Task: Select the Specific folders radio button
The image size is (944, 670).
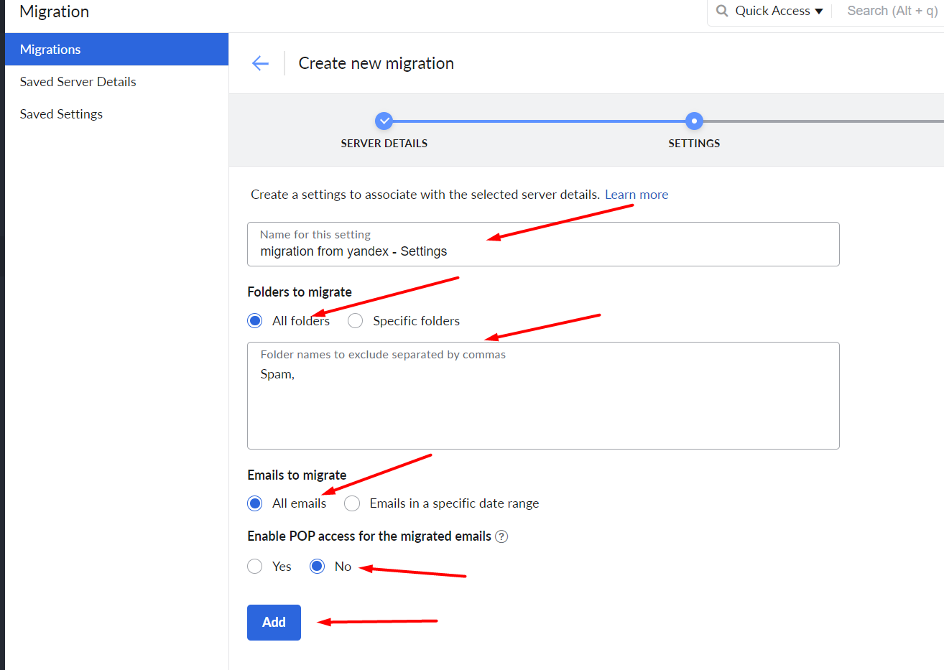Action: (355, 321)
